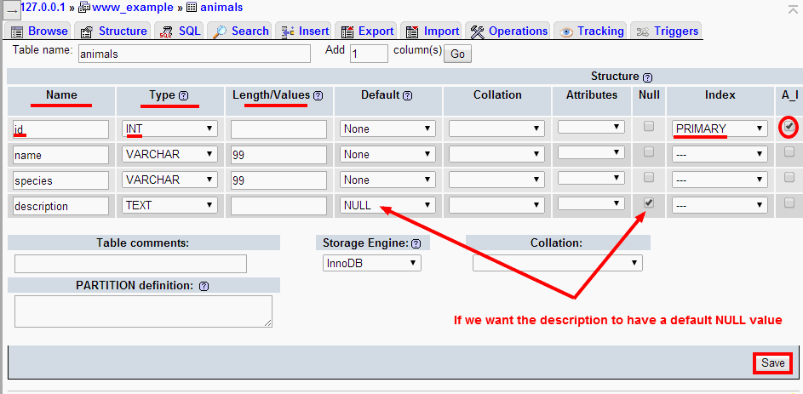The width and height of the screenshot is (803, 394).
Task: Click the name column name field
Action: [x=61, y=155]
